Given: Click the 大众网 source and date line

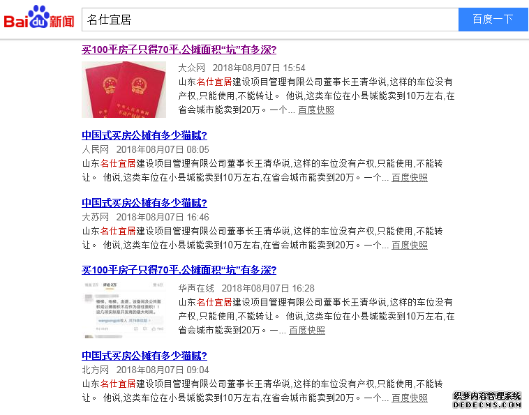Looking at the screenshot, I should [x=241, y=68].
